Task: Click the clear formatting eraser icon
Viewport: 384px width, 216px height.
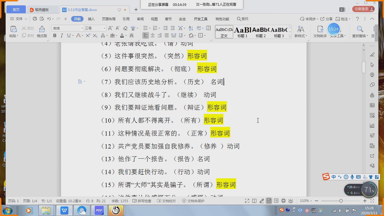Action: tap(125, 28)
